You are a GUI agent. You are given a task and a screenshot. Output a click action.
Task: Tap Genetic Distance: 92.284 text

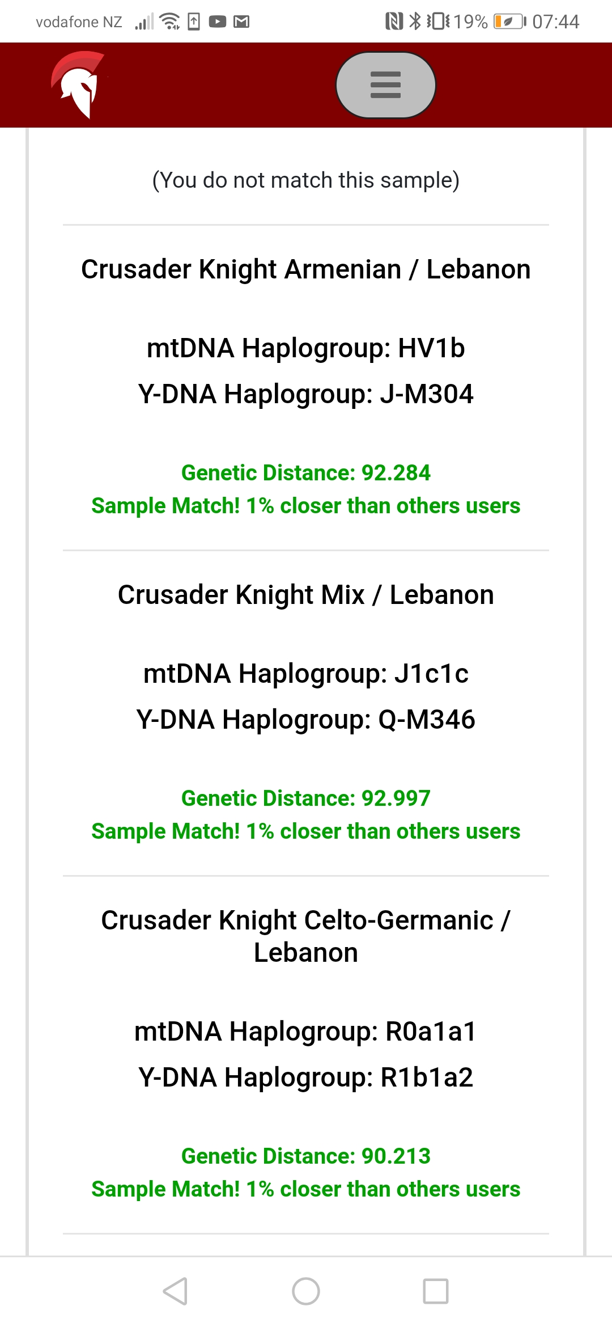pyautogui.click(x=306, y=473)
